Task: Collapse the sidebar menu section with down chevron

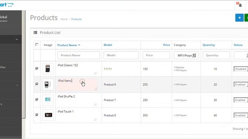Action: tap(17, 39)
